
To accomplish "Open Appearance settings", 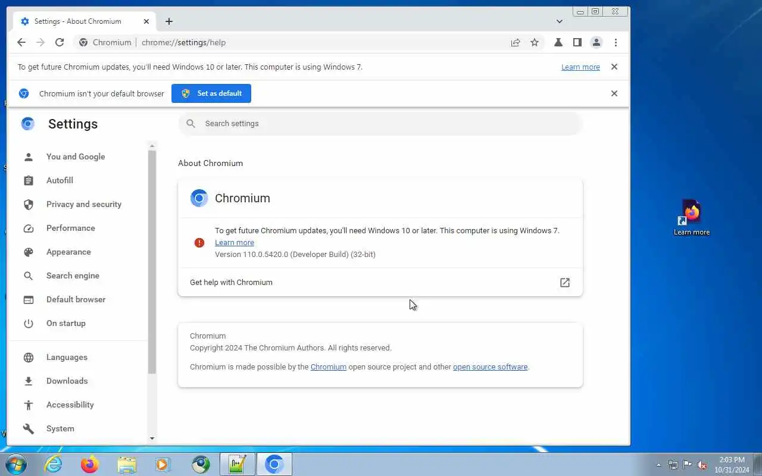I will pyautogui.click(x=68, y=252).
